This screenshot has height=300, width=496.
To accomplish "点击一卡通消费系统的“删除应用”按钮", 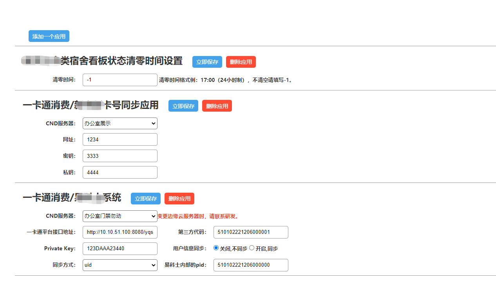I will [179, 199].
